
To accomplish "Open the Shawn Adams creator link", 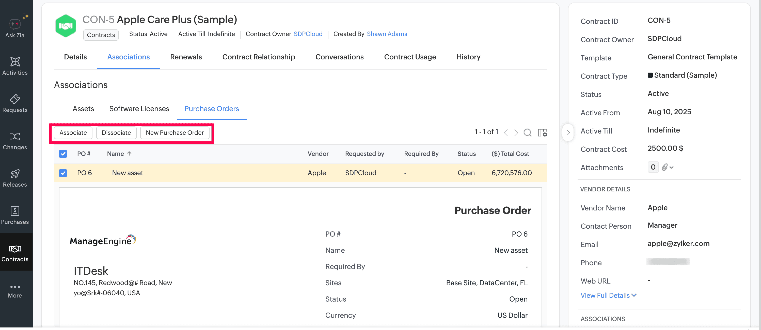I will pos(387,34).
